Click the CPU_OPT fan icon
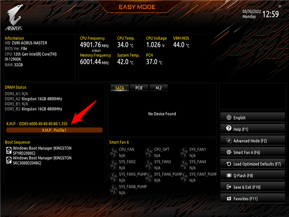 149,152
